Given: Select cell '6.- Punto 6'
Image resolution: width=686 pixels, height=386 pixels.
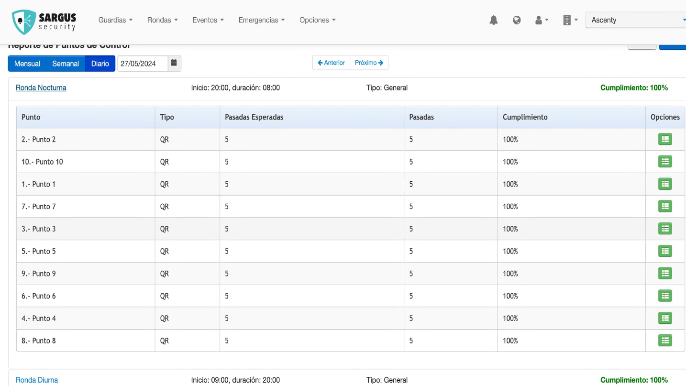Looking at the screenshot, I should tap(86, 296).
